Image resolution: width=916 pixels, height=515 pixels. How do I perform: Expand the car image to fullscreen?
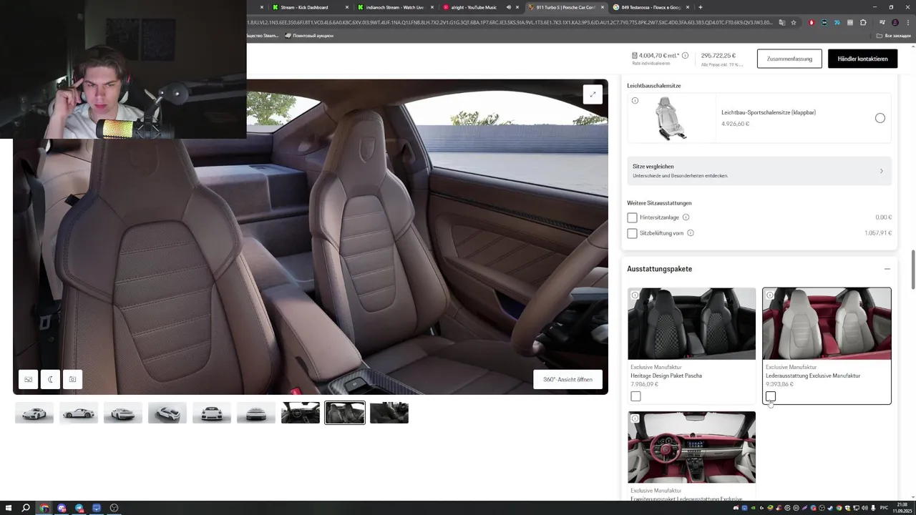(x=593, y=94)
